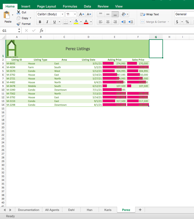Click the Paste clipboard icon
Screen dimensions: 194x219
click(7, 15)
